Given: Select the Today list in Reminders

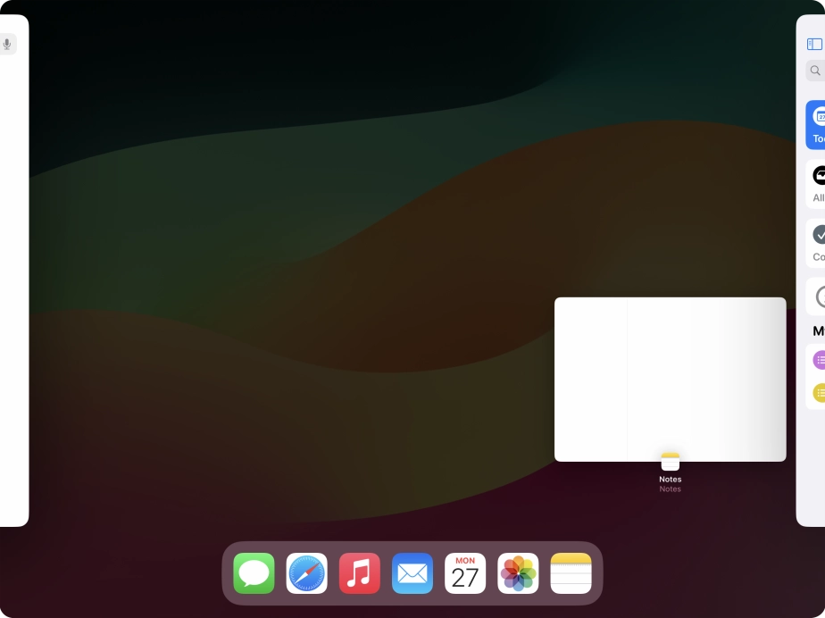Looking at the screenshot, I should click(815, 125).
